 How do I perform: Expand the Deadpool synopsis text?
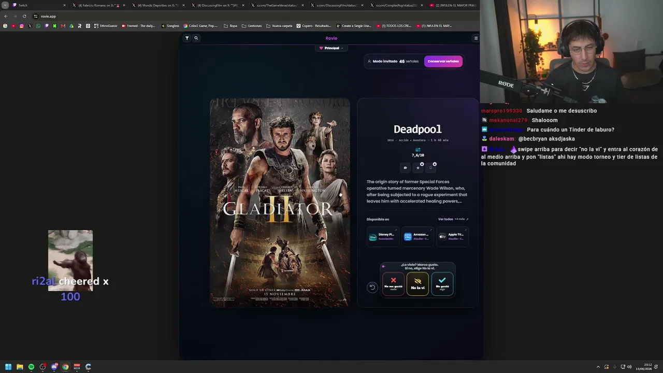pos(417,191)
